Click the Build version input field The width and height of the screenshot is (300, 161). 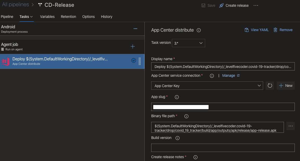[223, 148]
